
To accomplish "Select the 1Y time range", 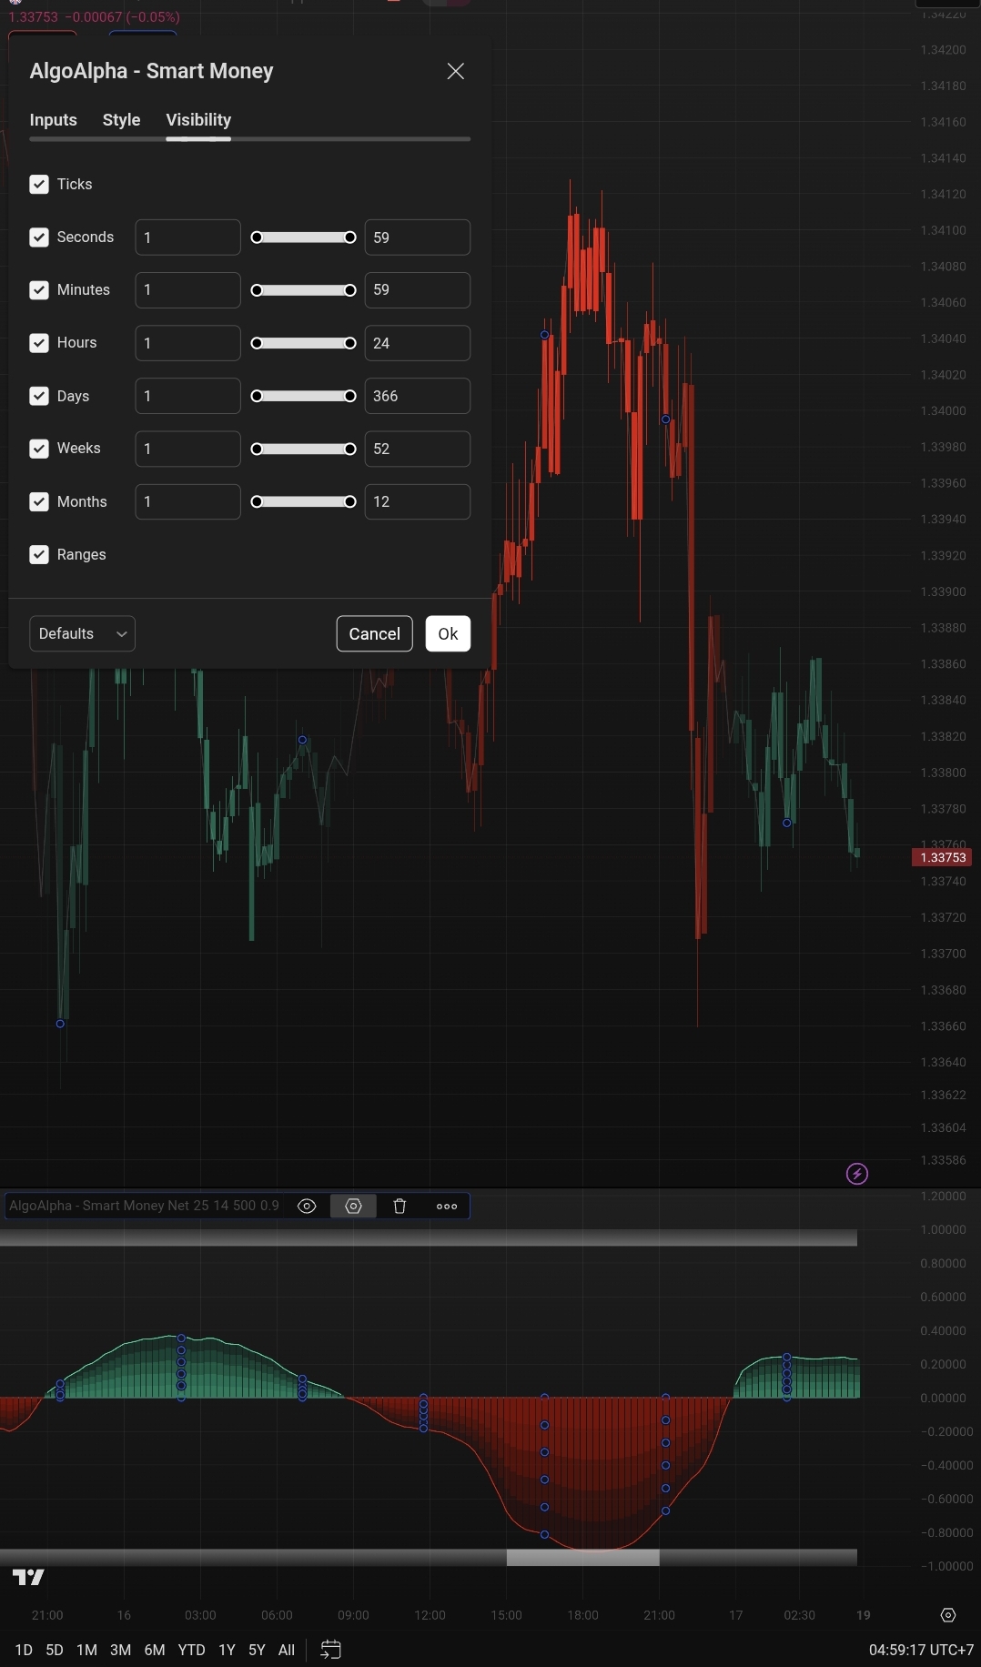I will [x=227, y=1650].
